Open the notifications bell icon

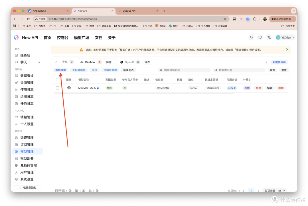tap(251, 38)
